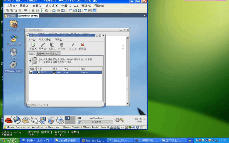Open network config 文件(F) menu
229x143 pixels.
[32, 39]
